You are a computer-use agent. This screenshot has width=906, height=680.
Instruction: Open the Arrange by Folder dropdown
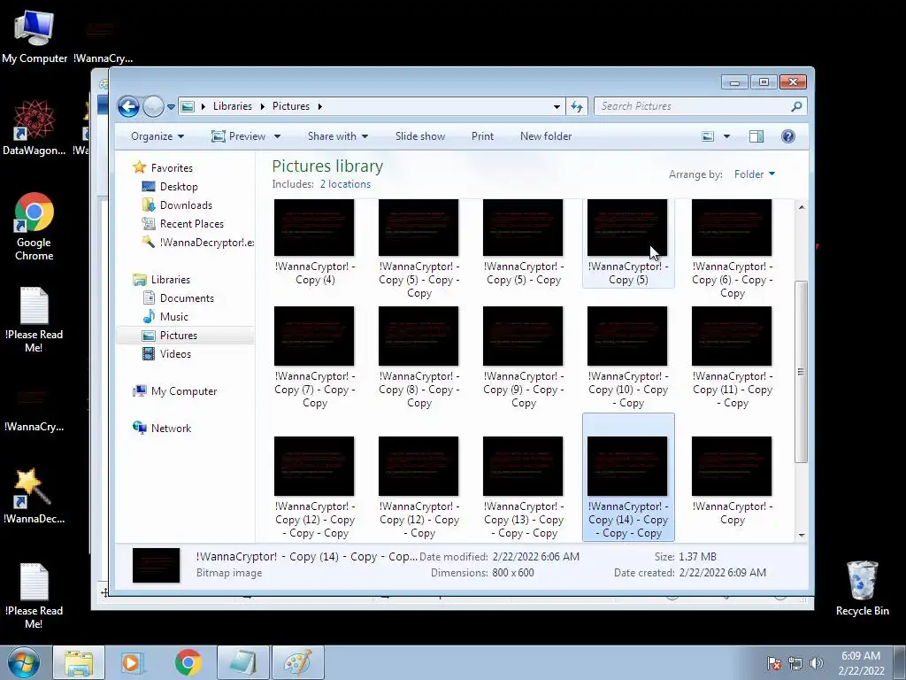pos(755,174)
